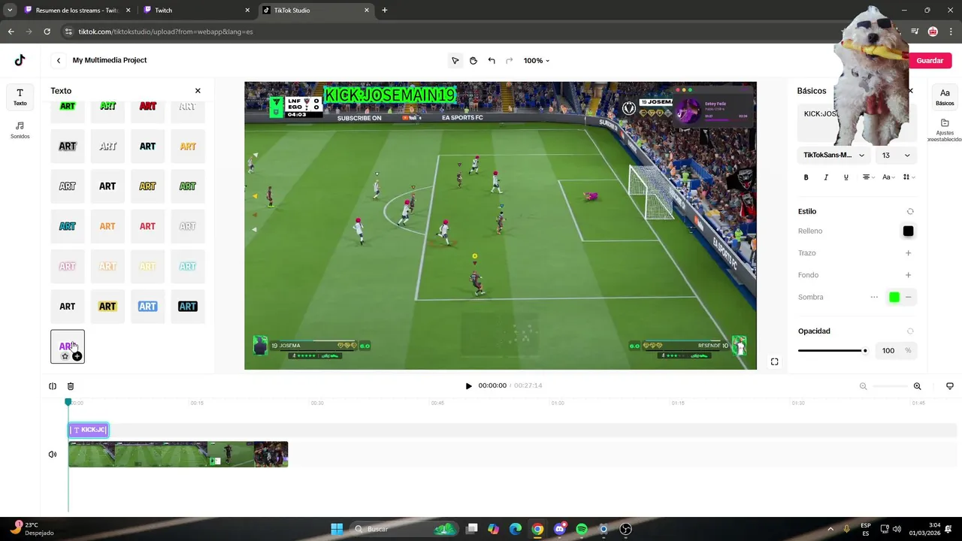962x541 pixels.
Task: Select the pointer selection tool
Action: point(455,60)
